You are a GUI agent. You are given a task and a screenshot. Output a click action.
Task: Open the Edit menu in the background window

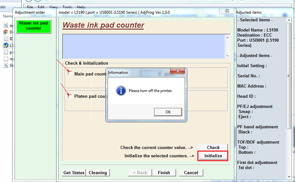point(41,7)
